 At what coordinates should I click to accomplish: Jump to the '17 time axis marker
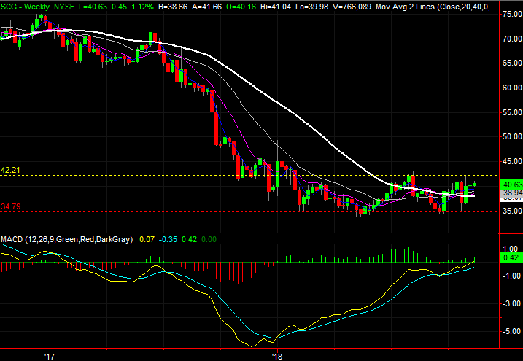coord(49,355)
